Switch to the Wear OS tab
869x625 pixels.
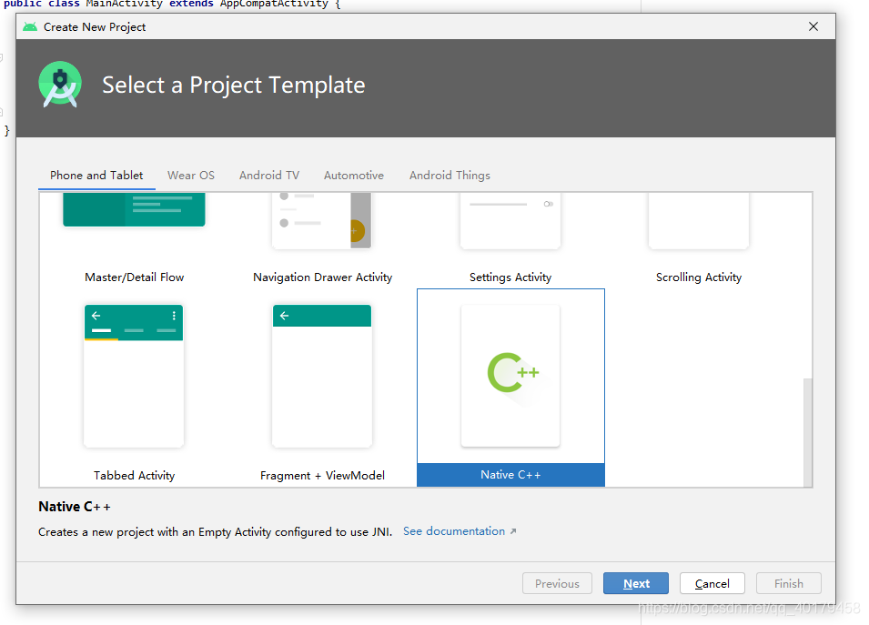pyautogui.click(x=191, y=175)
